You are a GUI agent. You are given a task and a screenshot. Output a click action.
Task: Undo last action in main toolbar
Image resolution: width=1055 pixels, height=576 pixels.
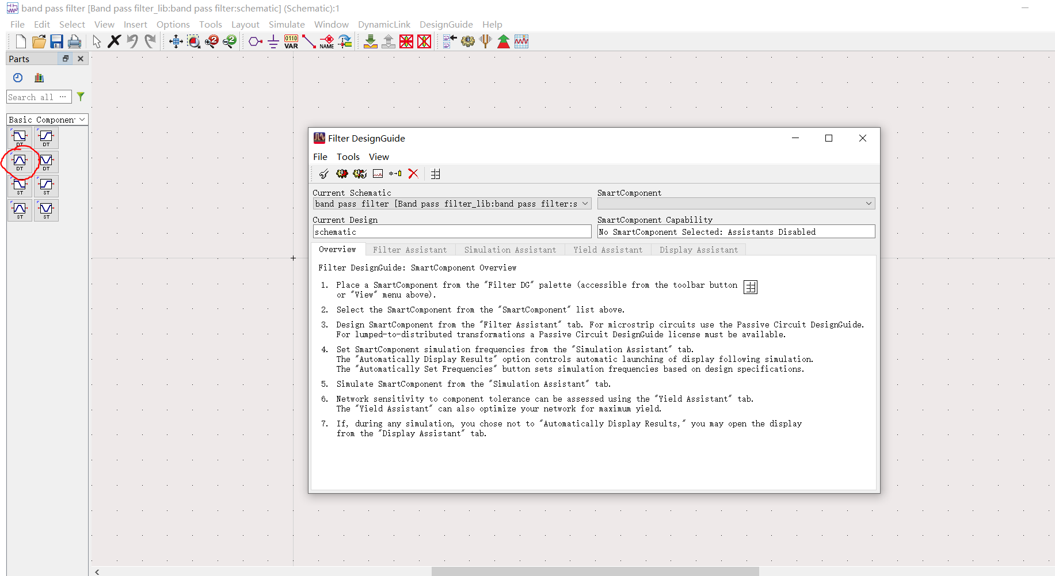[x=132, y=41]
